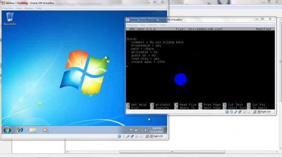Screen dimensions: 282x158
Task: Click shared folders indicator in window 7 status bar
Action: [x=137, y=136]
